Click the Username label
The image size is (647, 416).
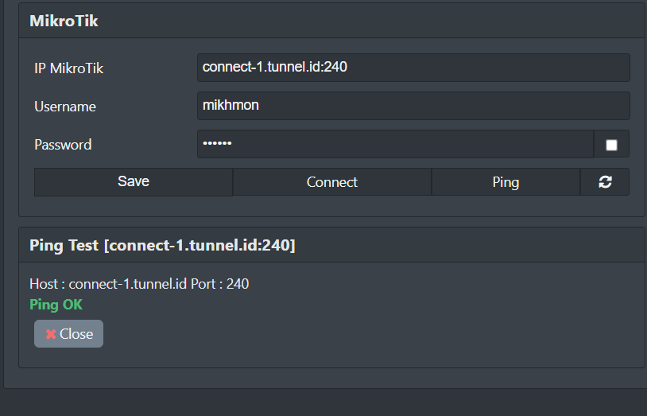tap(65, 107)
